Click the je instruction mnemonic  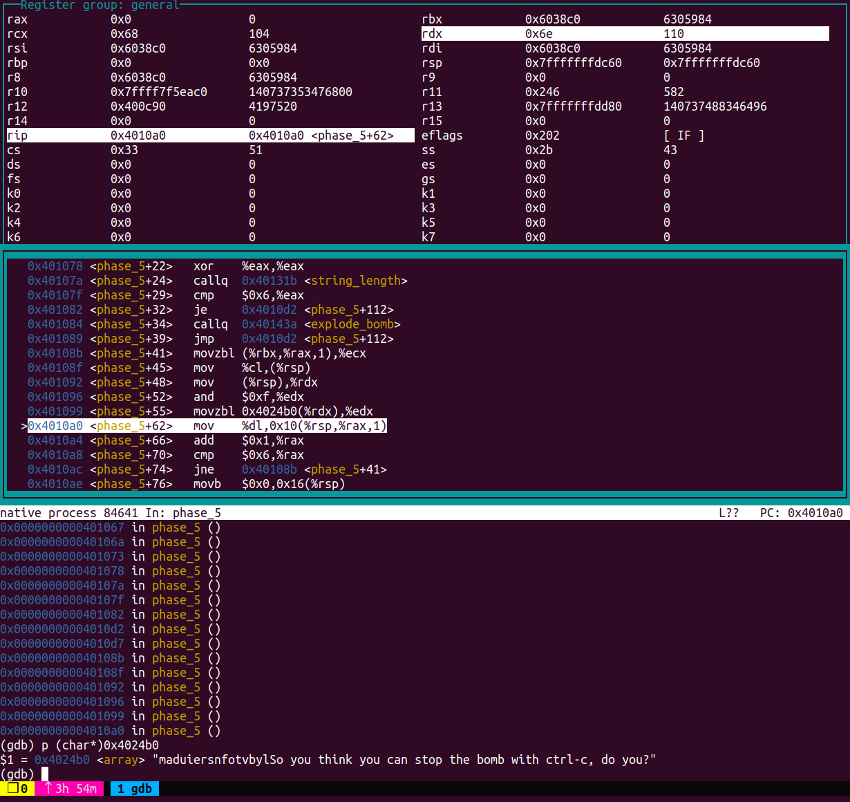200,310
